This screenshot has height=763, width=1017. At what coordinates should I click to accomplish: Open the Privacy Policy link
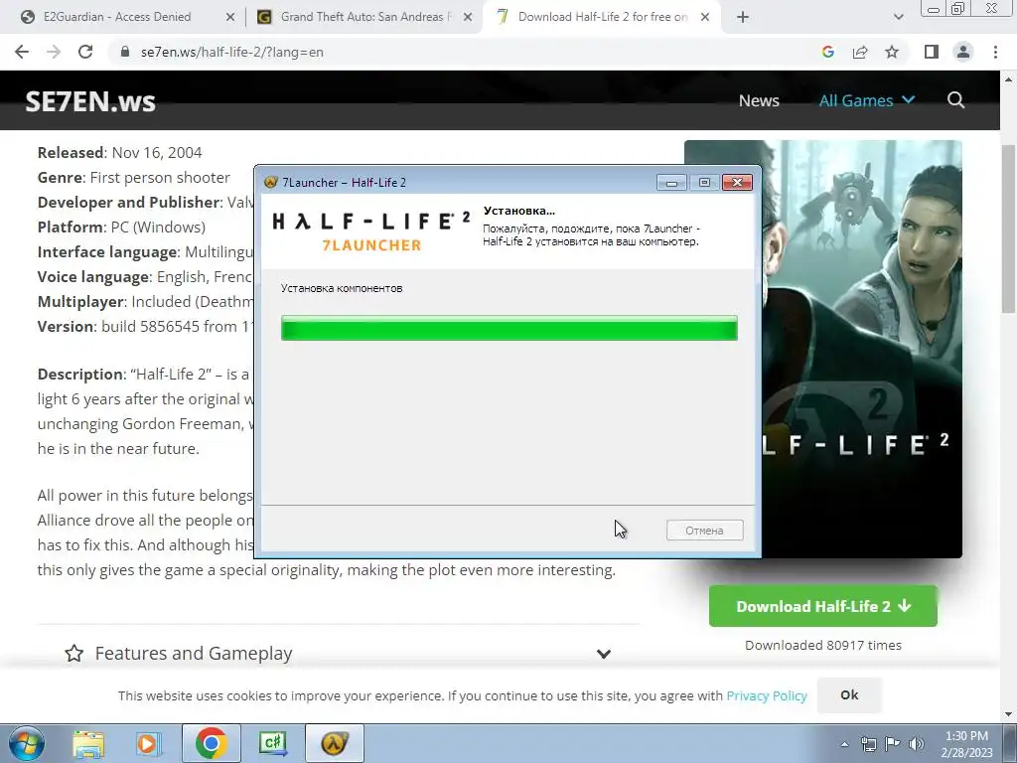[767, 695]
